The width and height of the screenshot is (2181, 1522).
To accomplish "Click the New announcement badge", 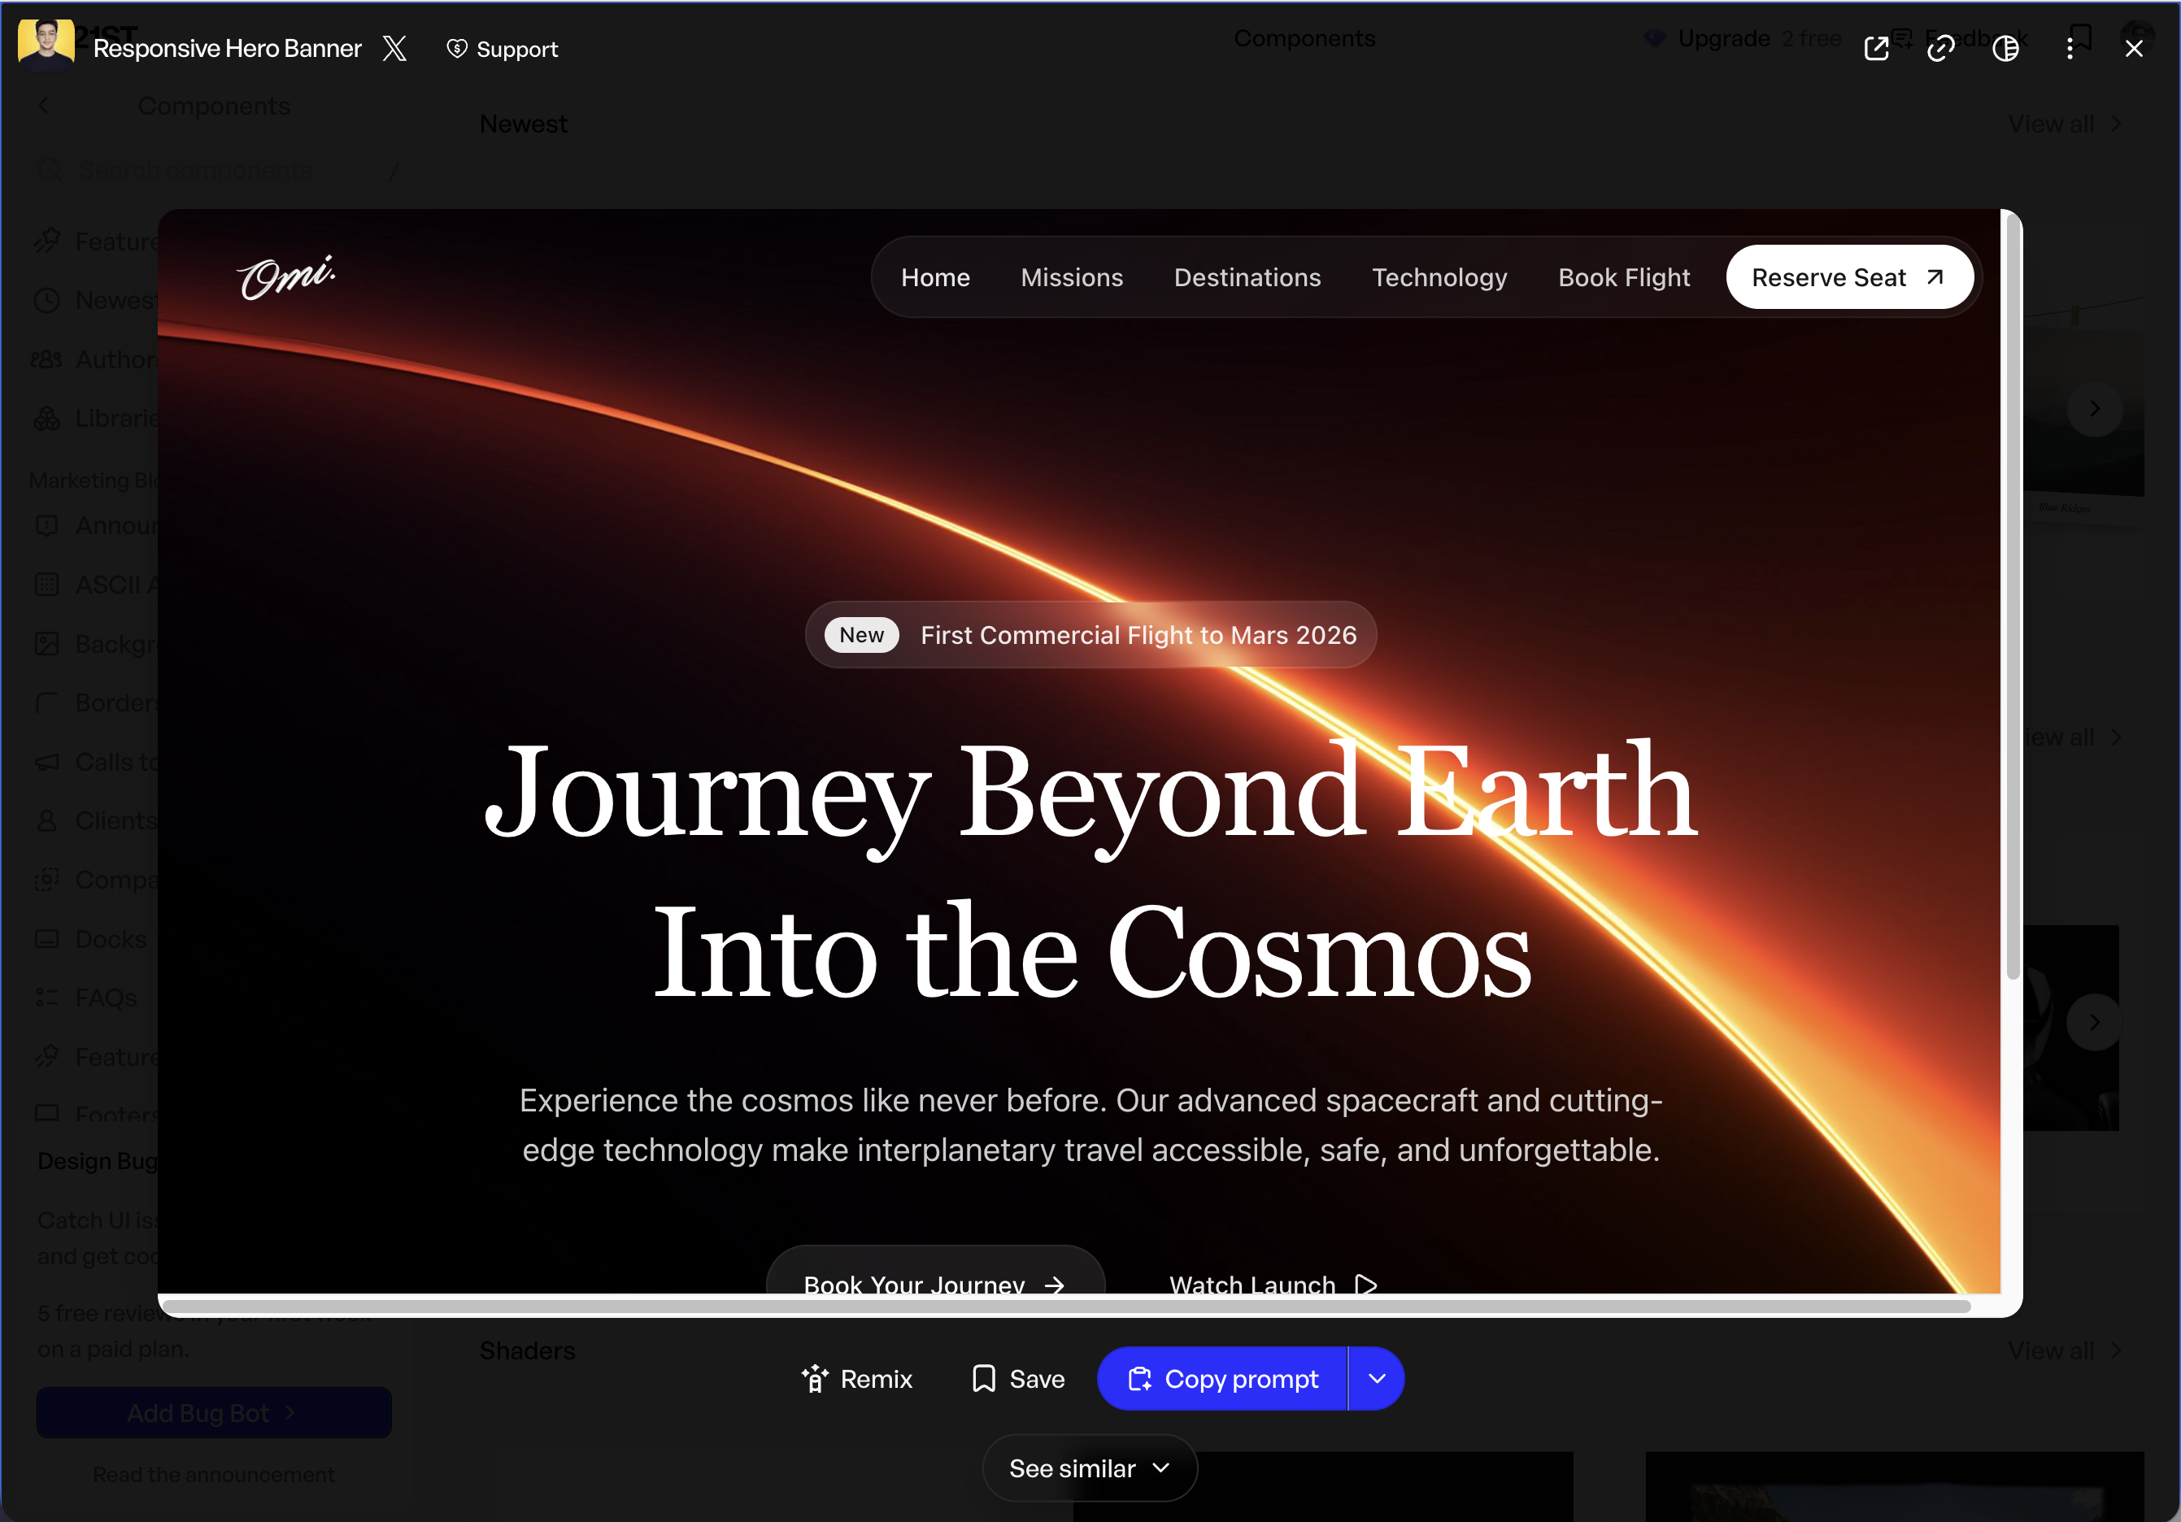I will coord(860,634).
